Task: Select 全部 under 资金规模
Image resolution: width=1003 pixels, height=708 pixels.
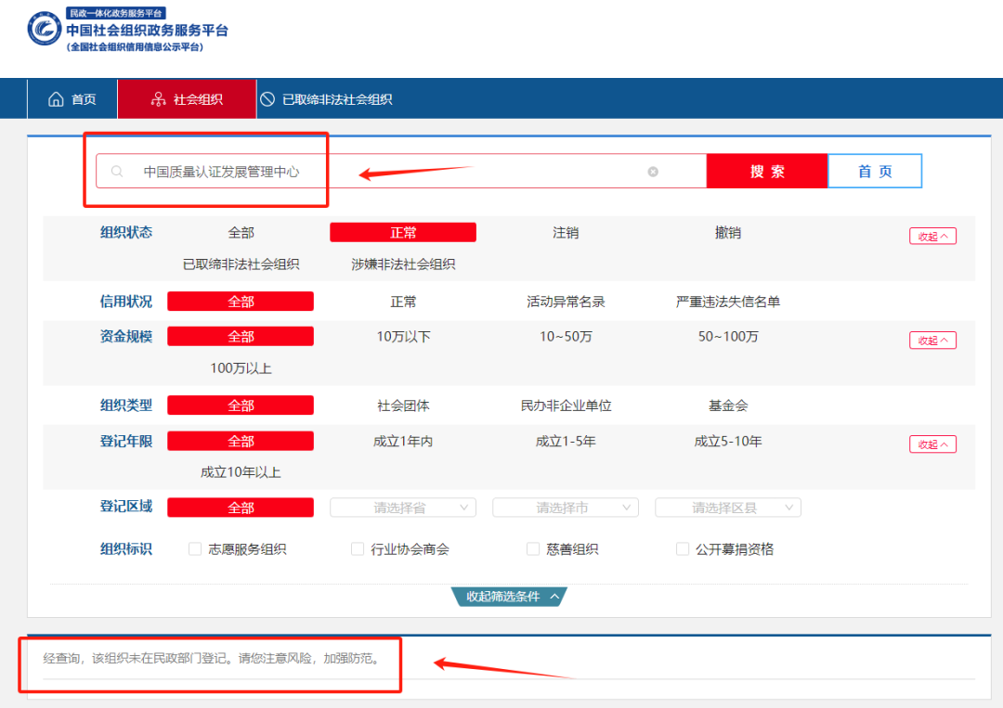Action: [x=241, y=337]
